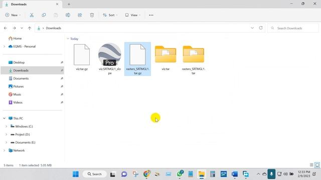
Task: Click the Share icon in toolbar
Action: 80,15
